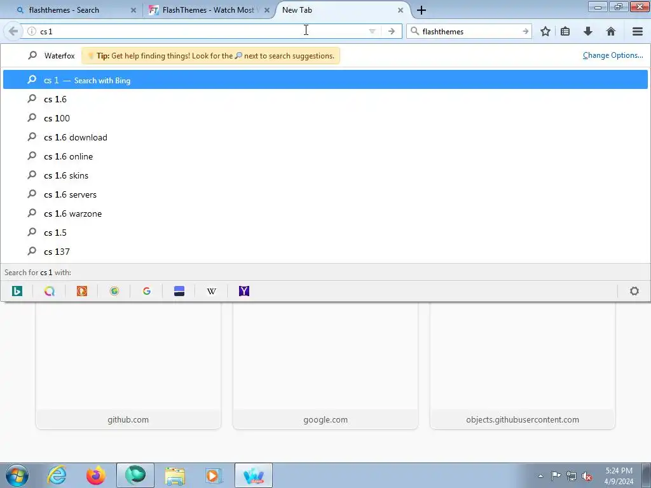
Task: Show hidden tray icons arrow
Action: click(x=540, y=476)
